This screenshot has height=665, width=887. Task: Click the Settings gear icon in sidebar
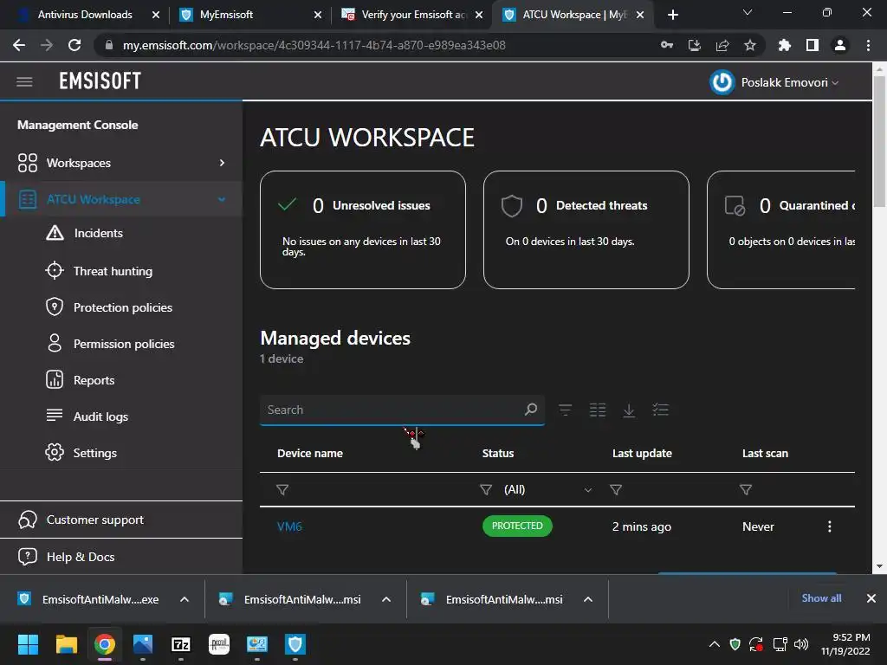coord(55,452)
